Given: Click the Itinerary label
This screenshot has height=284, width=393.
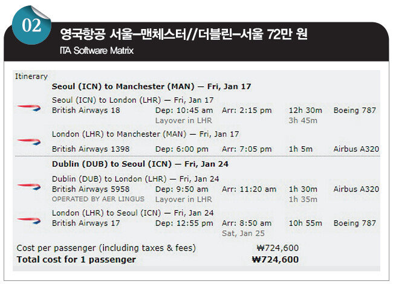Looking at the screenshot, I should pos(31,76).
